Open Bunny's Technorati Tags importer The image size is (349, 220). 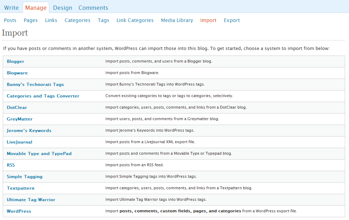click(x=35, y=85)
